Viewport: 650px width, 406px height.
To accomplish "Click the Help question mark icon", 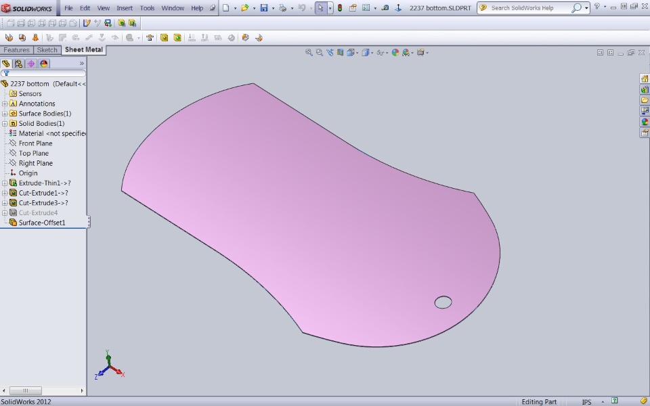I will 597,6.
